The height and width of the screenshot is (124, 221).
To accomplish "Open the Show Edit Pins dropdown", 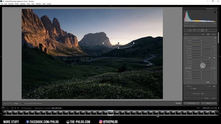I will tap(17, 103).
